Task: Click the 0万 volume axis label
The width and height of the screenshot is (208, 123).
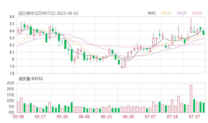Action: [x=12, y=112]
